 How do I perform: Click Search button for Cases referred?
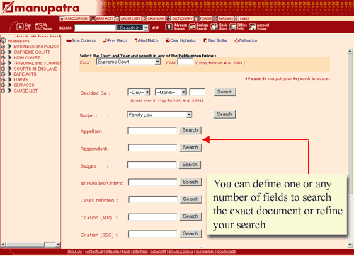click(191, 199)
